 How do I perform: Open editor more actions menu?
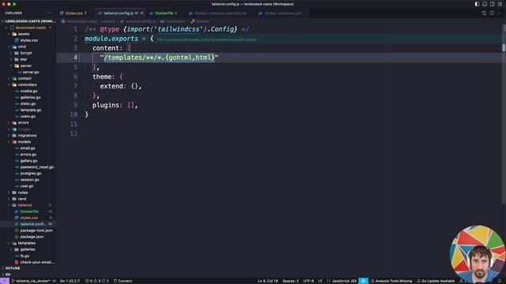[500, 13]
